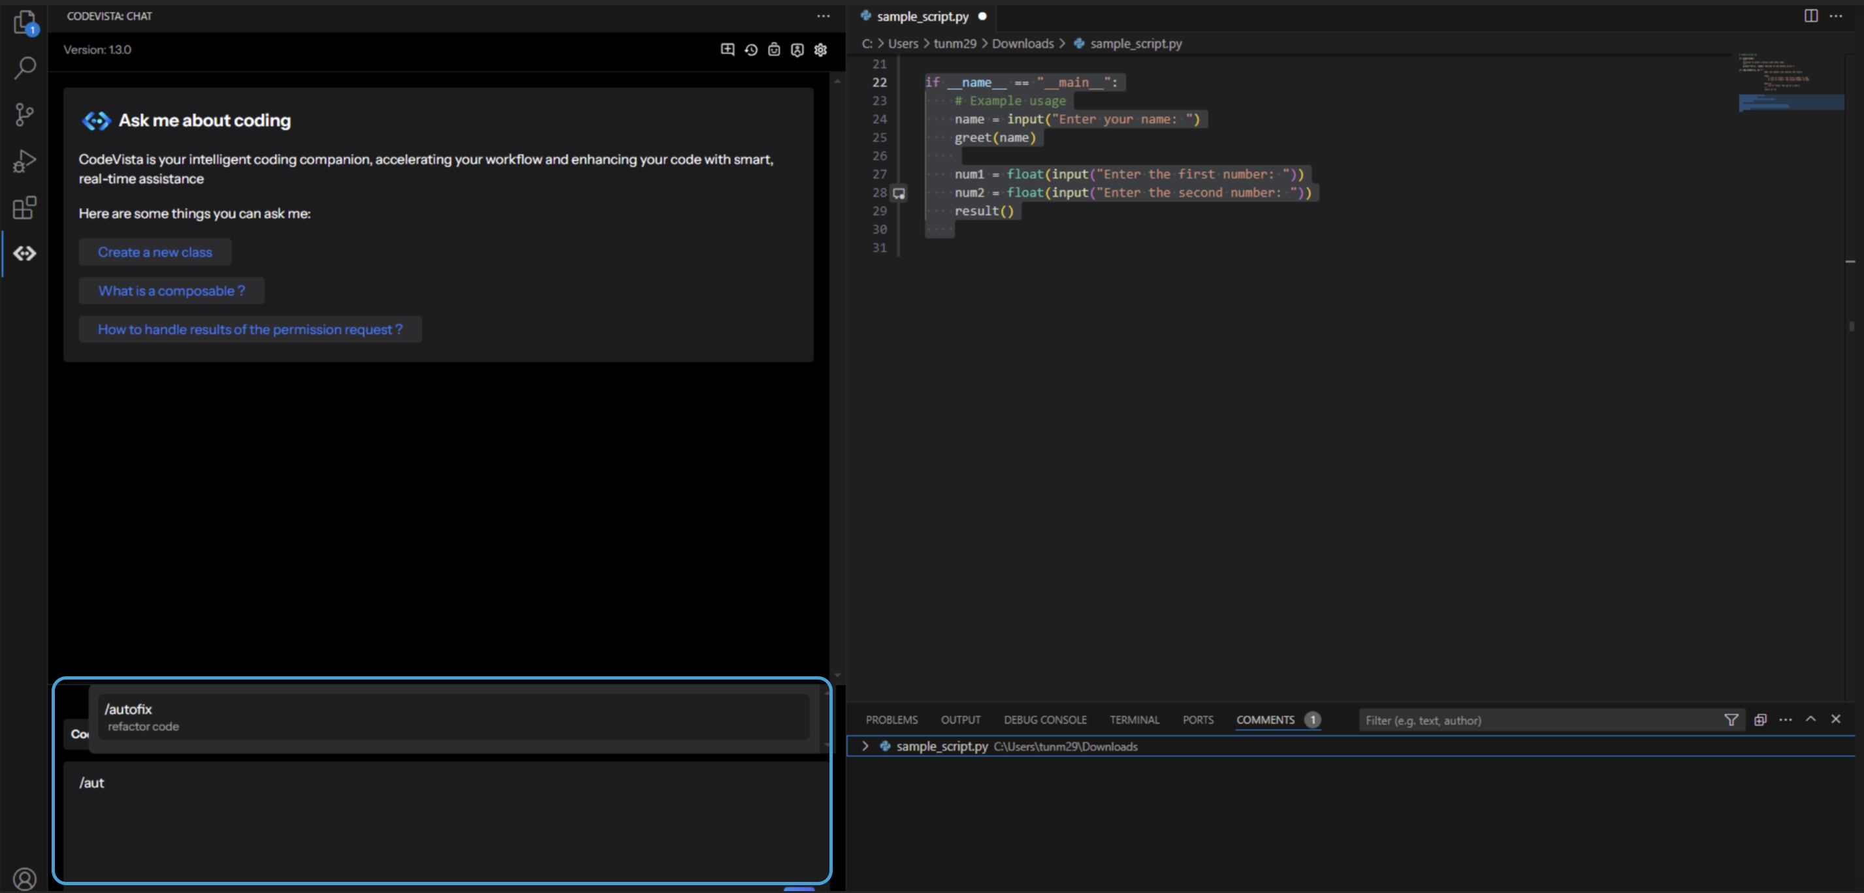Open the Run and Debug view

tap(25, 161)
